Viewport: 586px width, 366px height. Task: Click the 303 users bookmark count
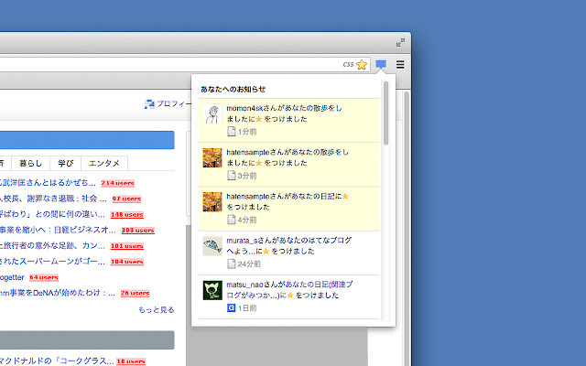[x=137, y=231]
